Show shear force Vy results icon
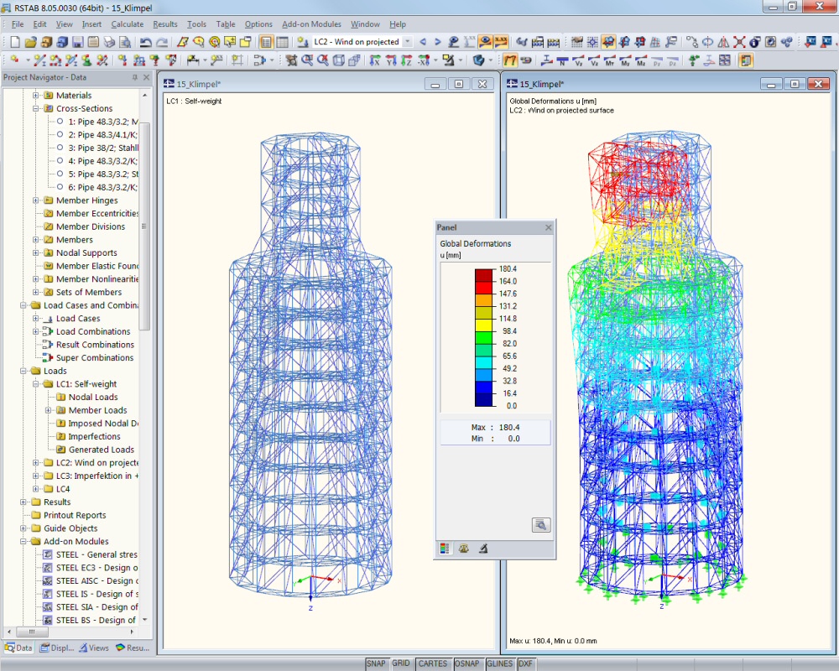The height and width of the screenshot is (671, 839). point(578,60)
